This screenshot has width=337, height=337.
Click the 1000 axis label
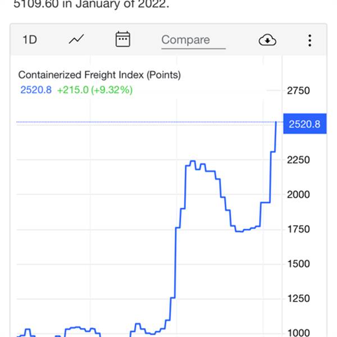pyautogui.click(x=298, y=333)
